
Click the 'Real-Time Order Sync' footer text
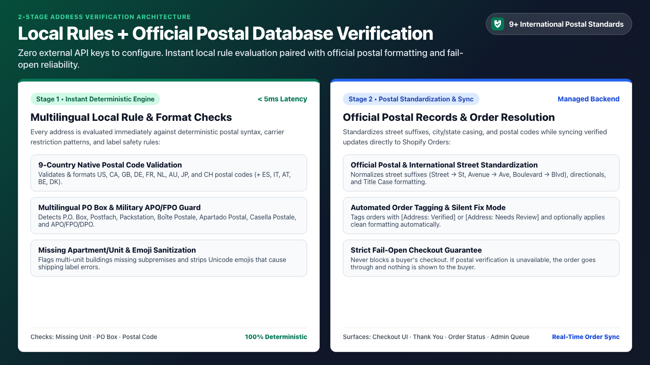point(586,337)
